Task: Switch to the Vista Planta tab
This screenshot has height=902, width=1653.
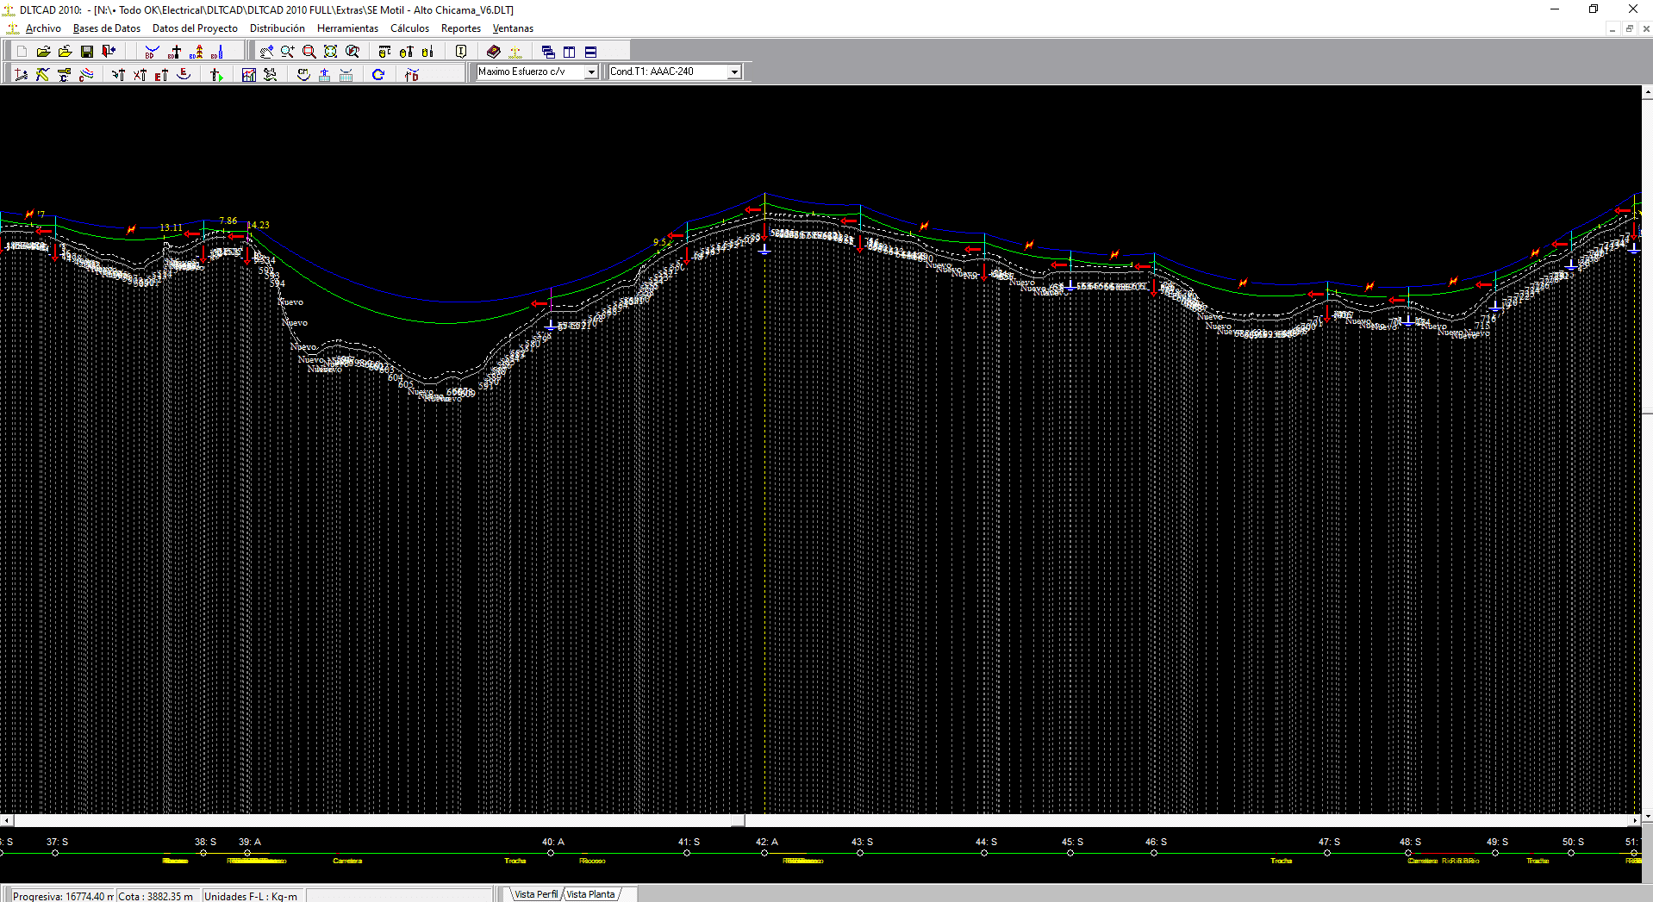Action: point(591,894)
